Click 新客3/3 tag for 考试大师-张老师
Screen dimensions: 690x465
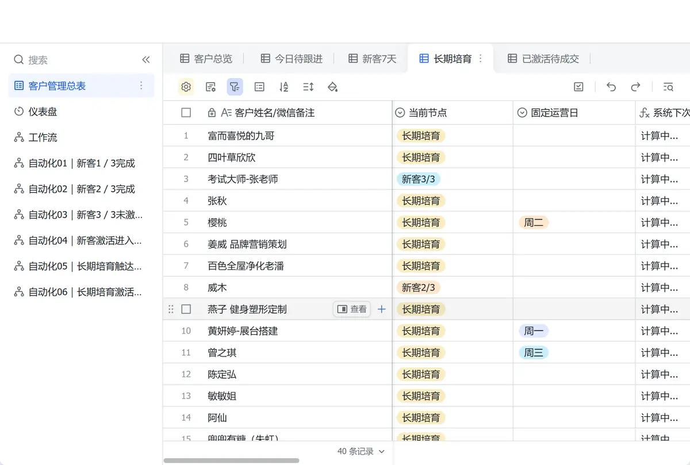point(419,179)
